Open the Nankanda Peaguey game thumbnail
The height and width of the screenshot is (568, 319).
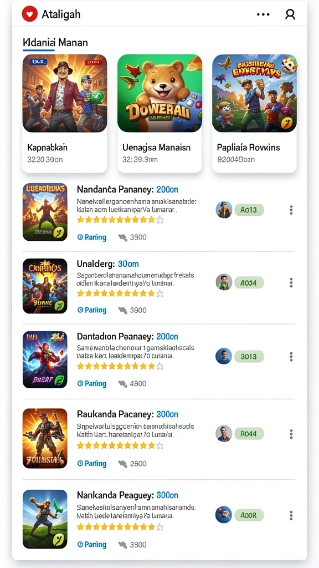click(45, 519)
